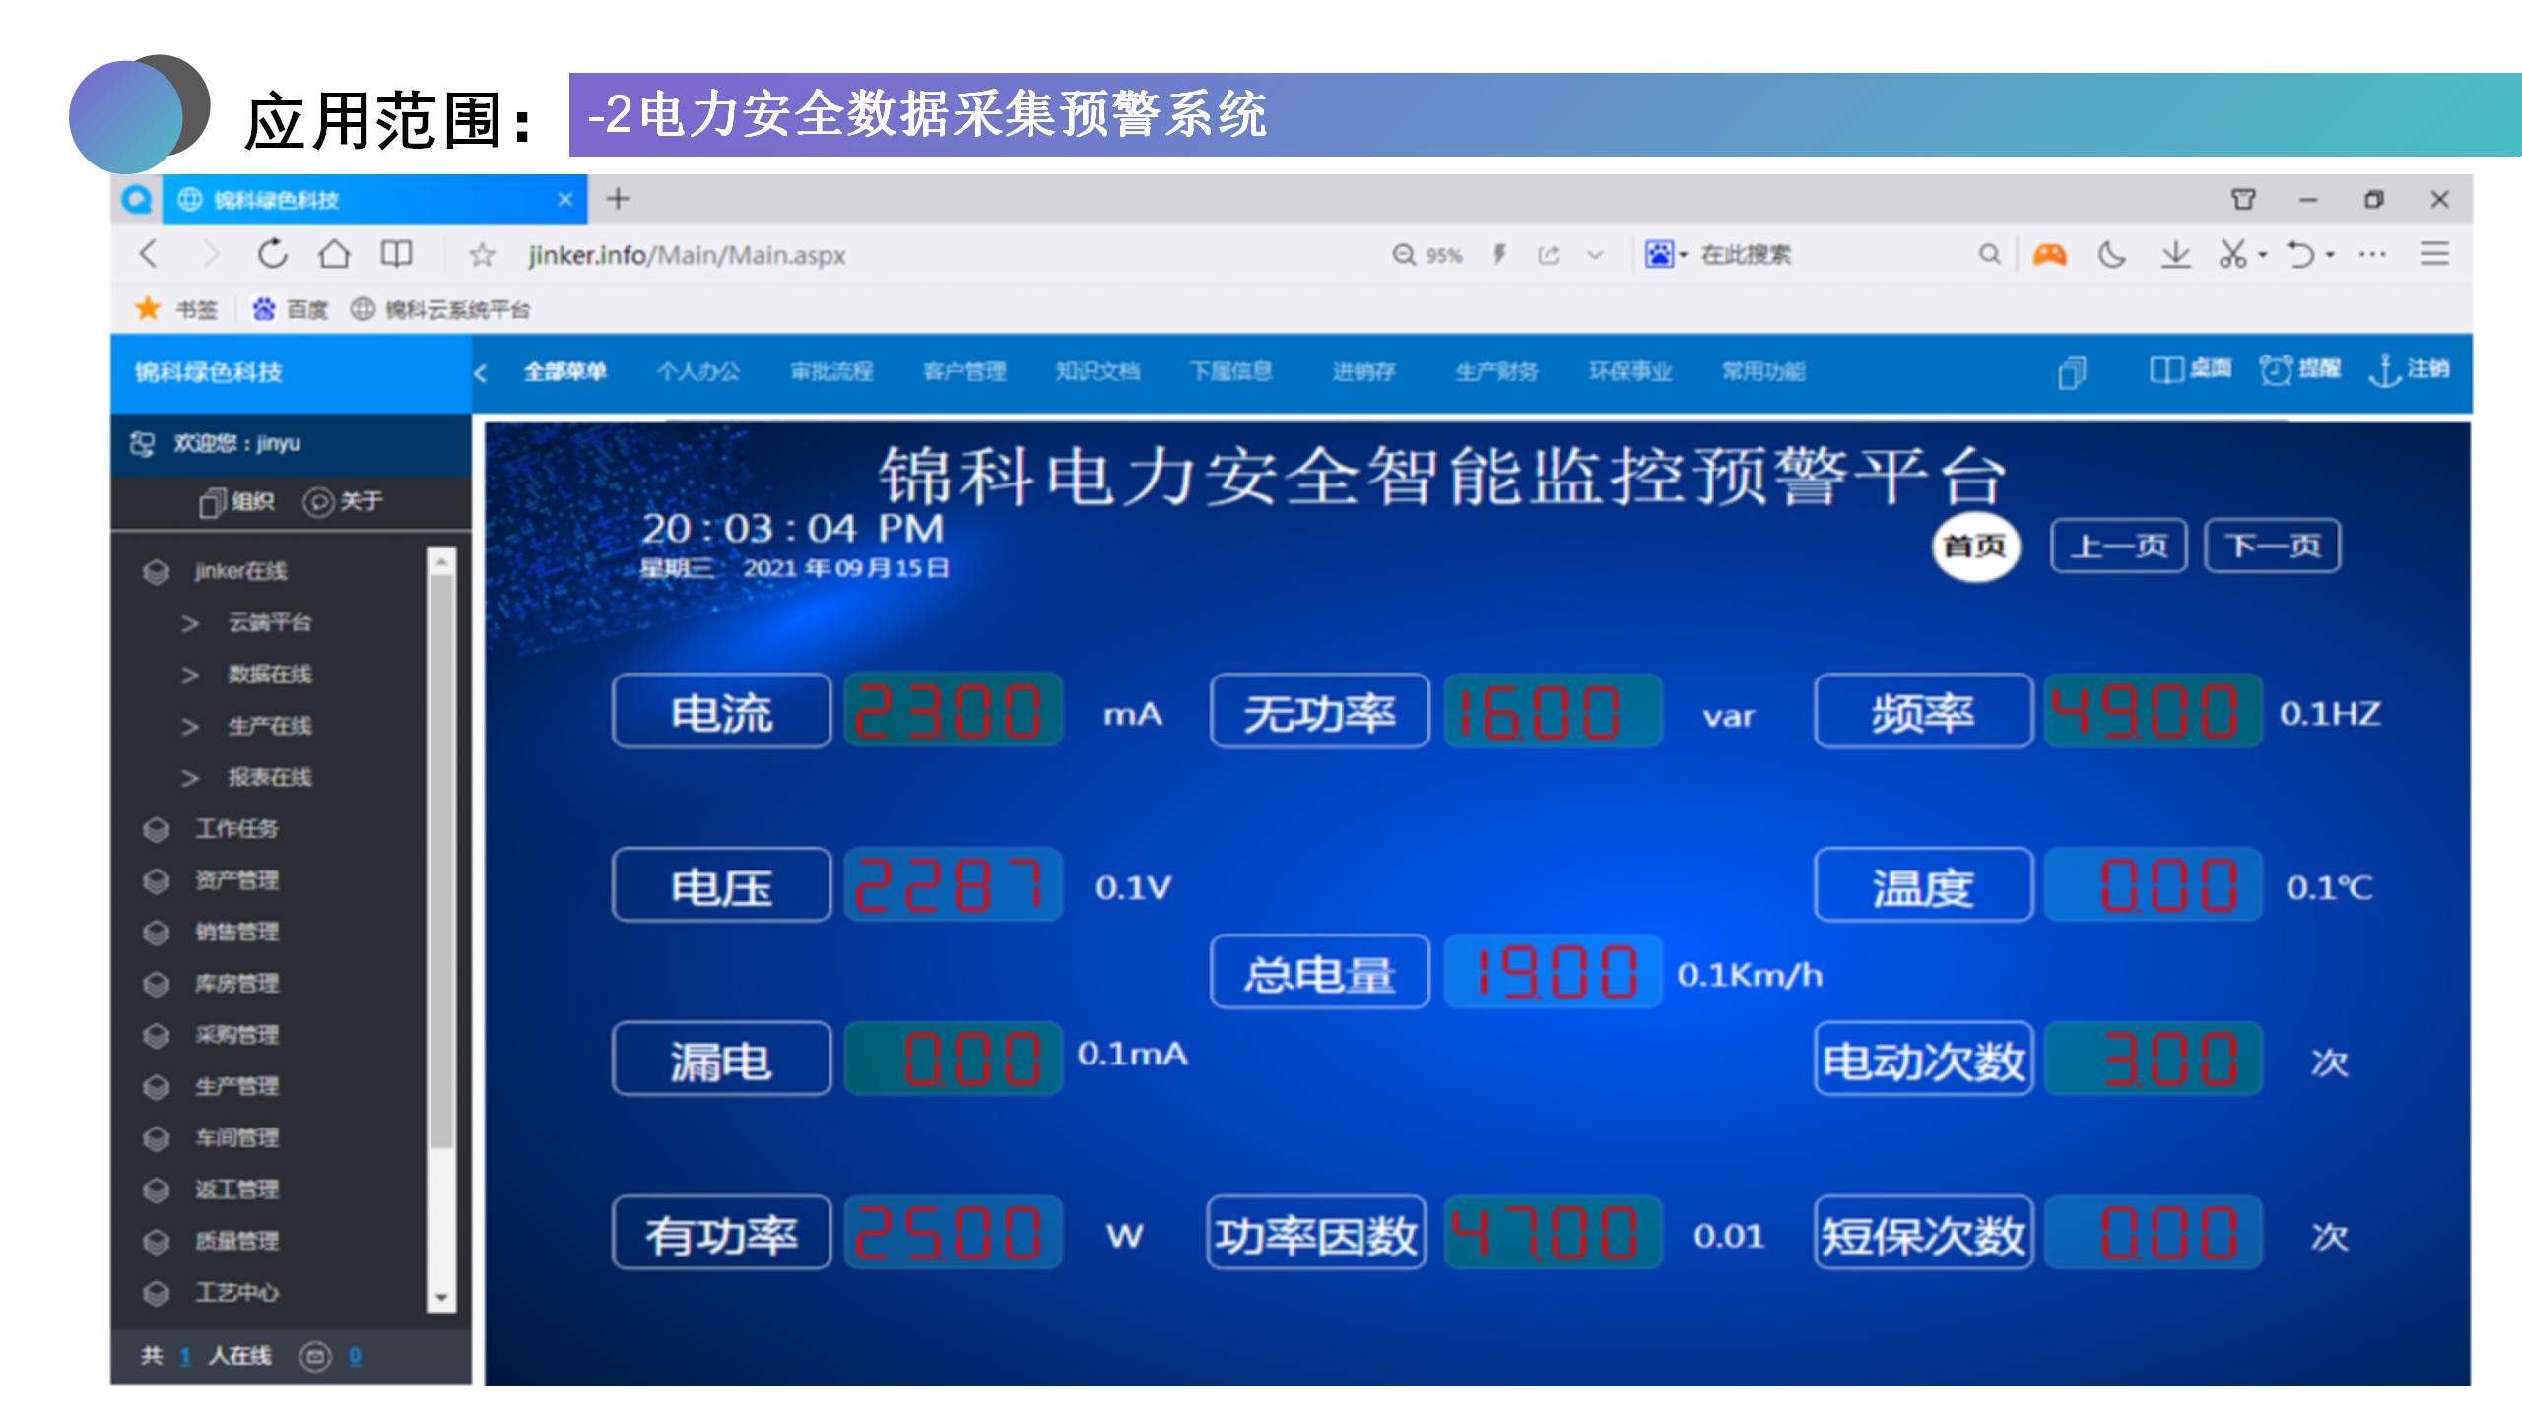Open the 客户管理 menu item
The height and width of the screenshot is (1418, 2522).
point(963,371)
